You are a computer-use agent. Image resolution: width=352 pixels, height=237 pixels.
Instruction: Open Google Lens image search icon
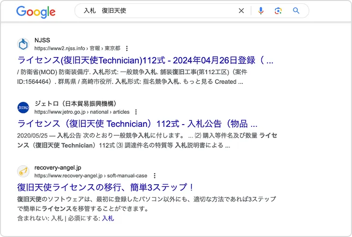click(278, 11)
